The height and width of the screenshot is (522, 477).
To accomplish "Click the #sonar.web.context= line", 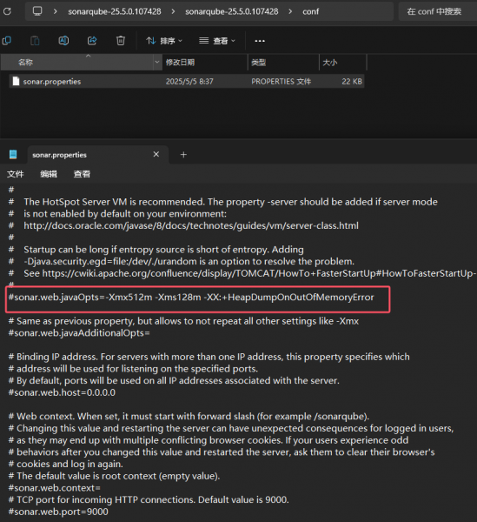I will [54, 488].
